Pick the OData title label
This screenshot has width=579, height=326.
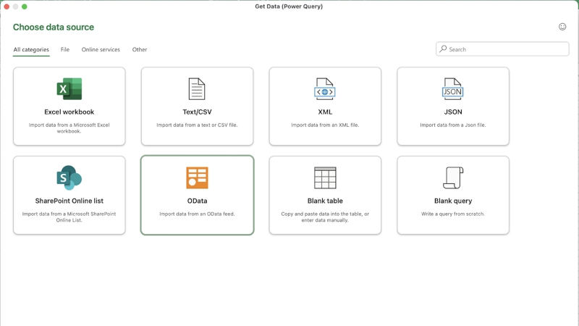(x=197, y=201)
